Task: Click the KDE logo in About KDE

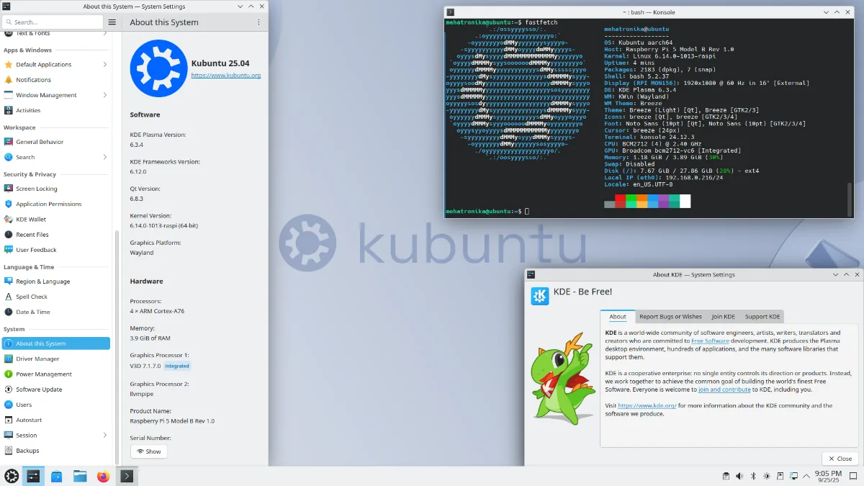Action: coord(540,296)
